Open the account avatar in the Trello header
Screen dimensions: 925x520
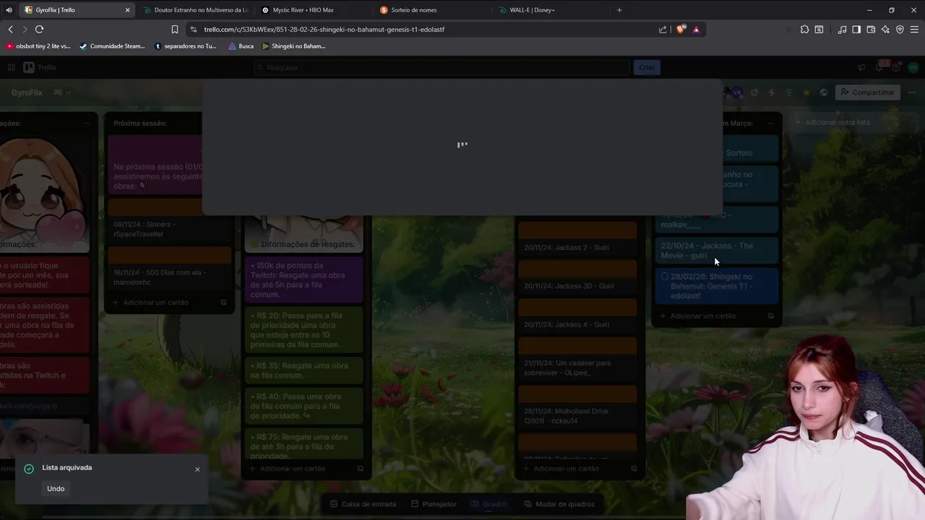point(913,67)
